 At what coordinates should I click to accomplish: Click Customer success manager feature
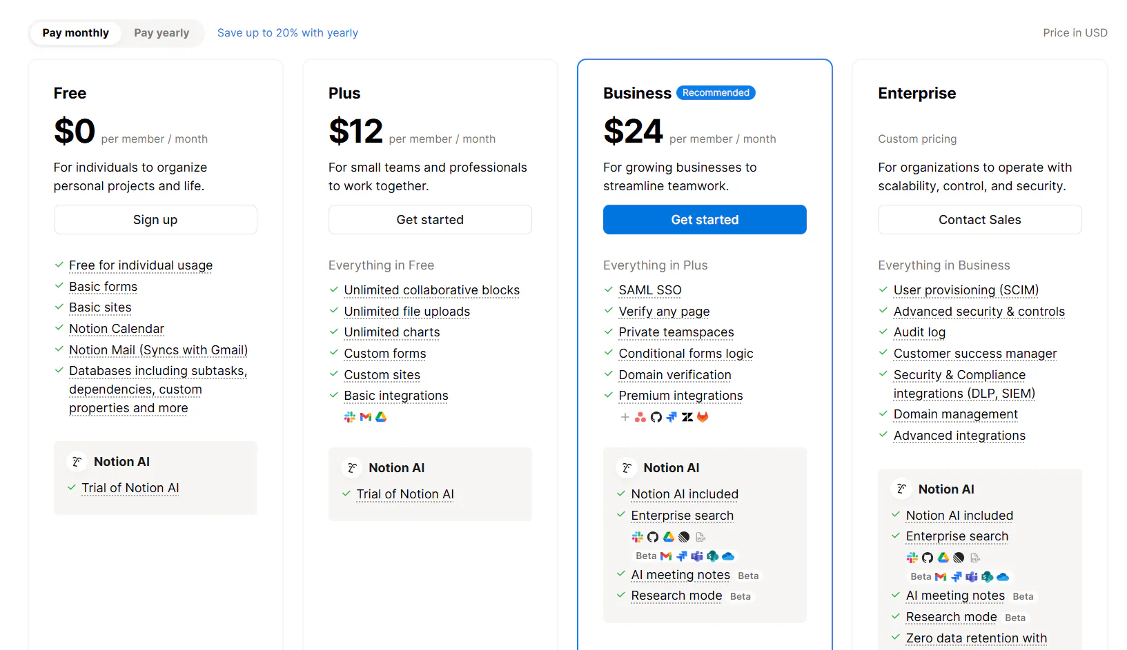[975, 354]
